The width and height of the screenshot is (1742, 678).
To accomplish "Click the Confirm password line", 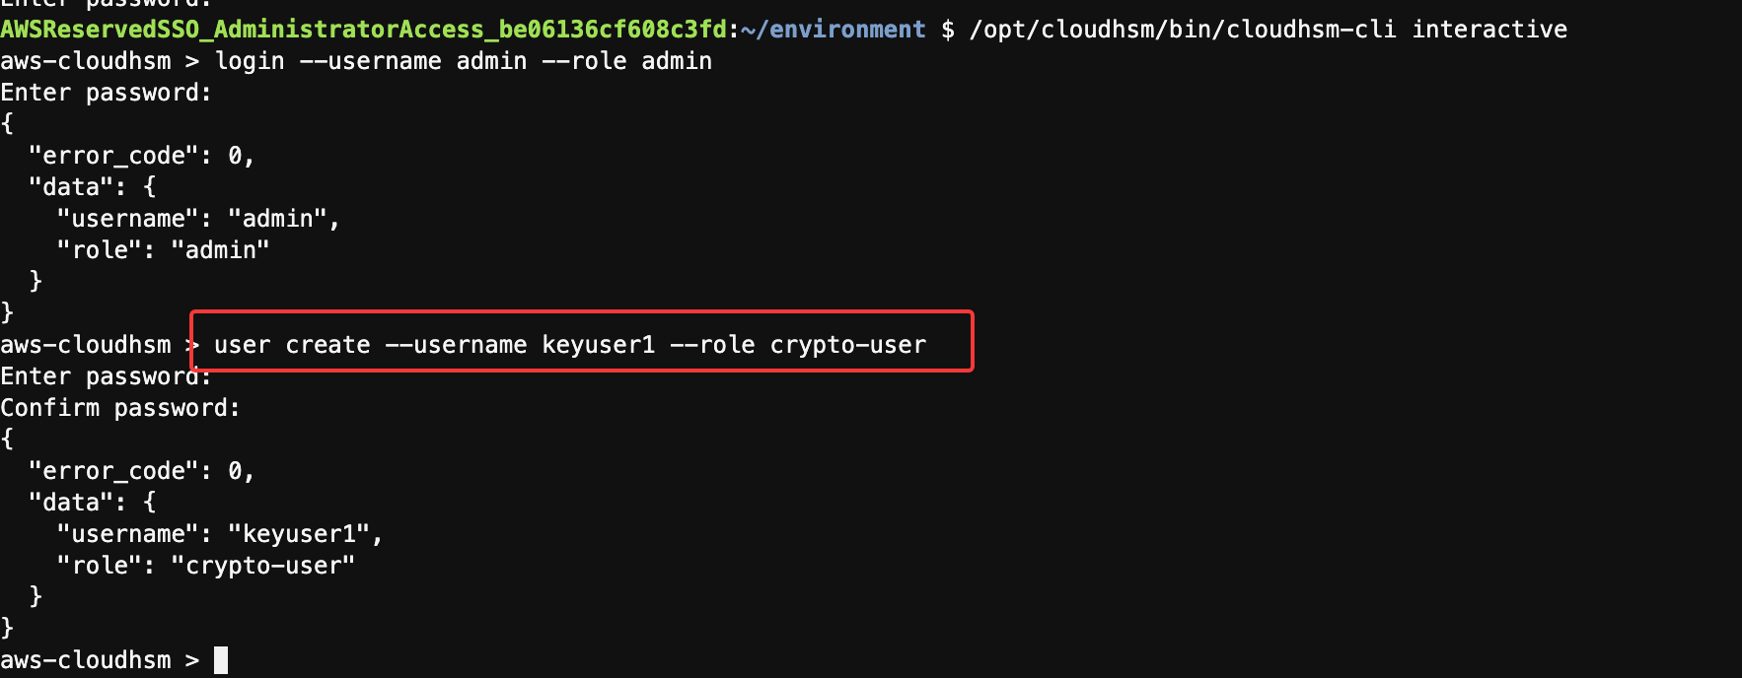I will pos(119,408).
